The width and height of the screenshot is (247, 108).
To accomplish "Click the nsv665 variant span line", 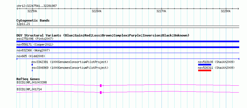I will click(128, 59).
